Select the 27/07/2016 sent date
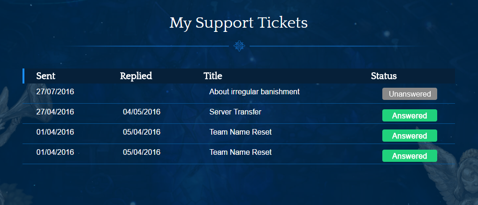478x205 pixels. click(55, 91)
